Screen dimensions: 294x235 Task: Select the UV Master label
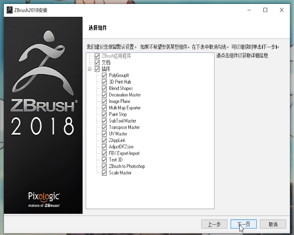coord(118,134)
